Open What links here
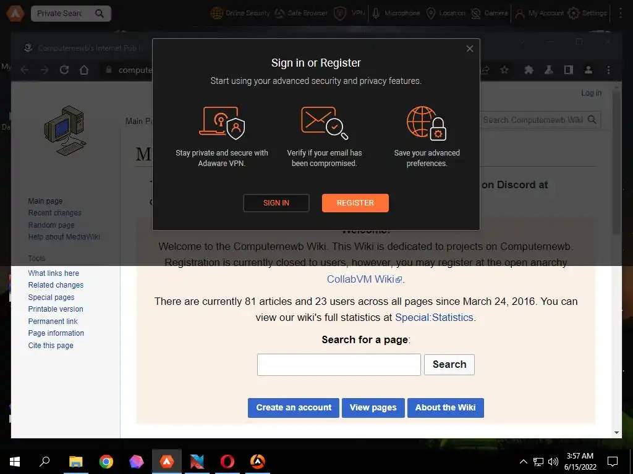Image resolution: width=633 pixels, height=474 pixels. [x=54, y=273]
